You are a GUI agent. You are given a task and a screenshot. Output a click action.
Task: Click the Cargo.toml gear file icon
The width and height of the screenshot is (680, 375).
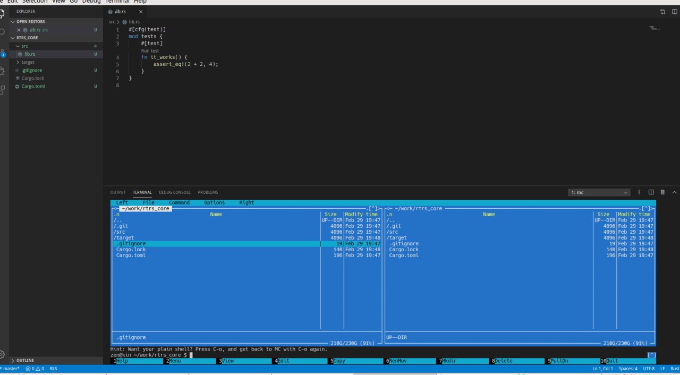[18, 86]
